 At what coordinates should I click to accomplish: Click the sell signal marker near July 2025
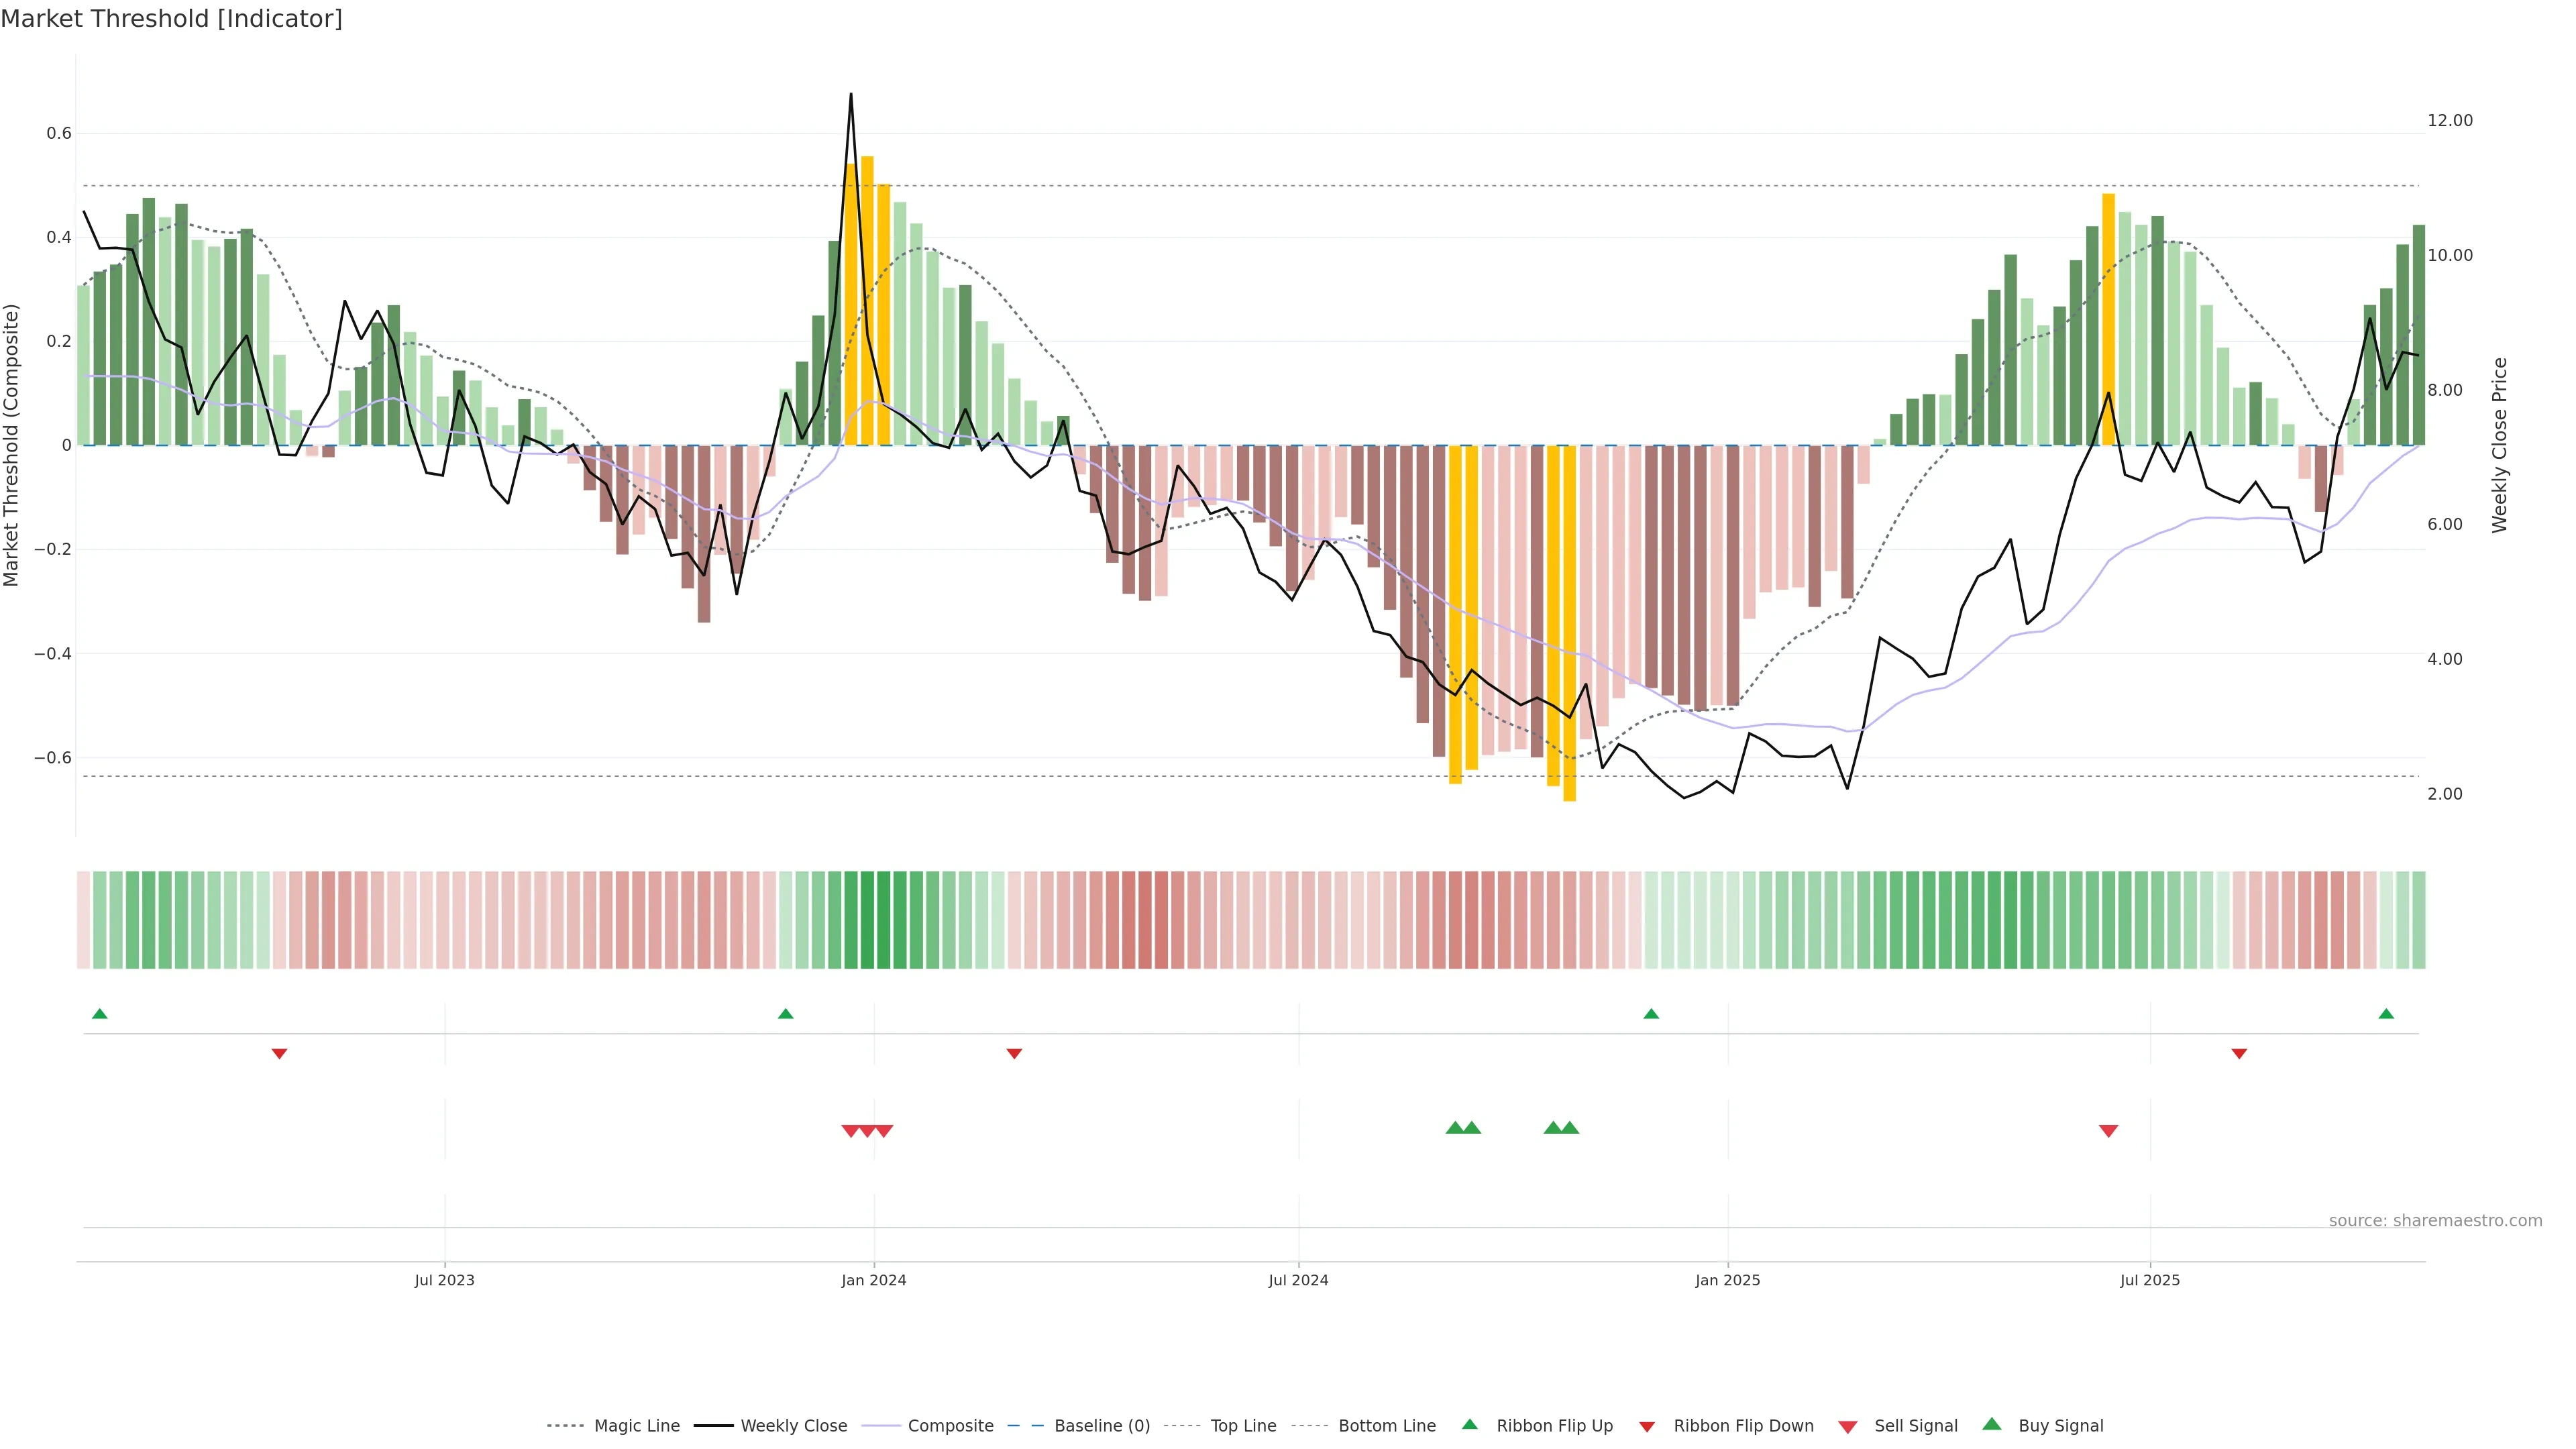pos(2108,1131)
